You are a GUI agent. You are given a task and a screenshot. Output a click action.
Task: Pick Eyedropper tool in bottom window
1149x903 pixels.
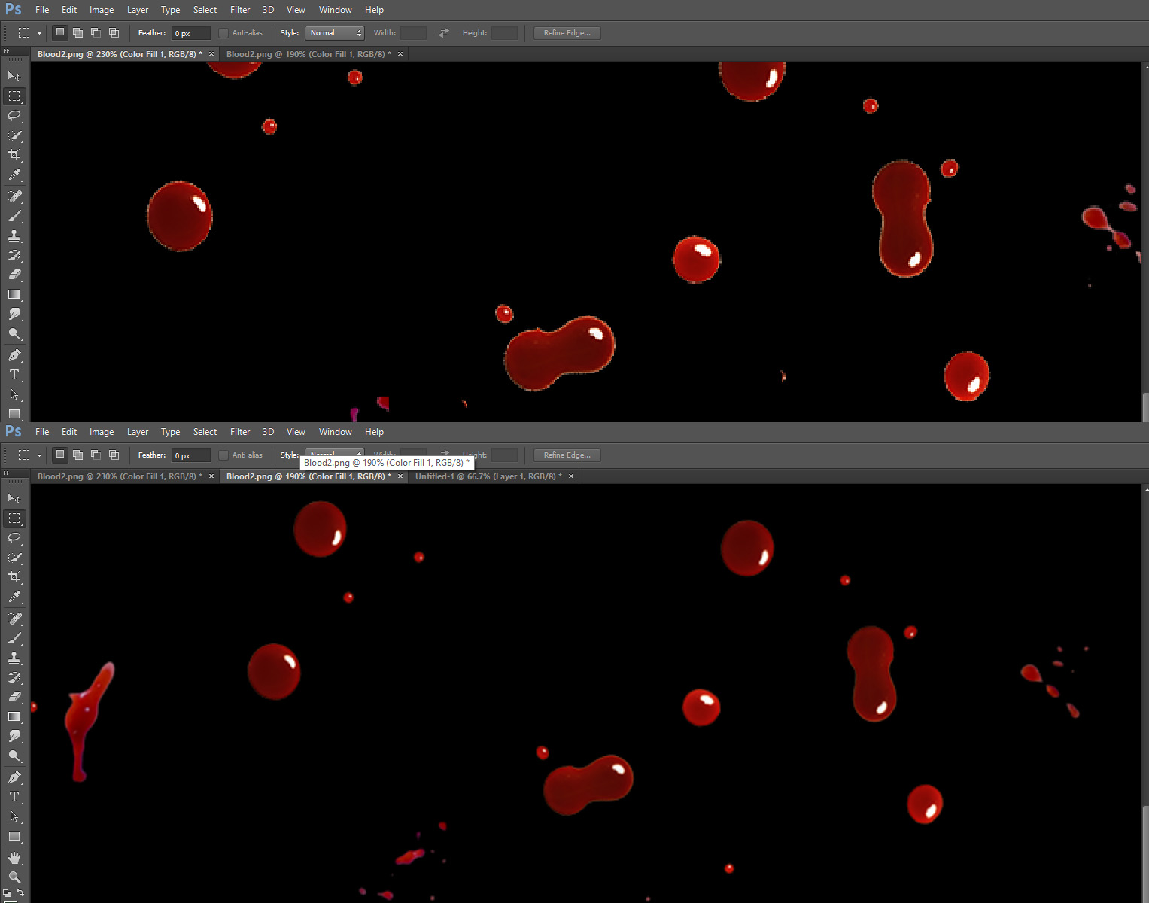pos(14,596)
